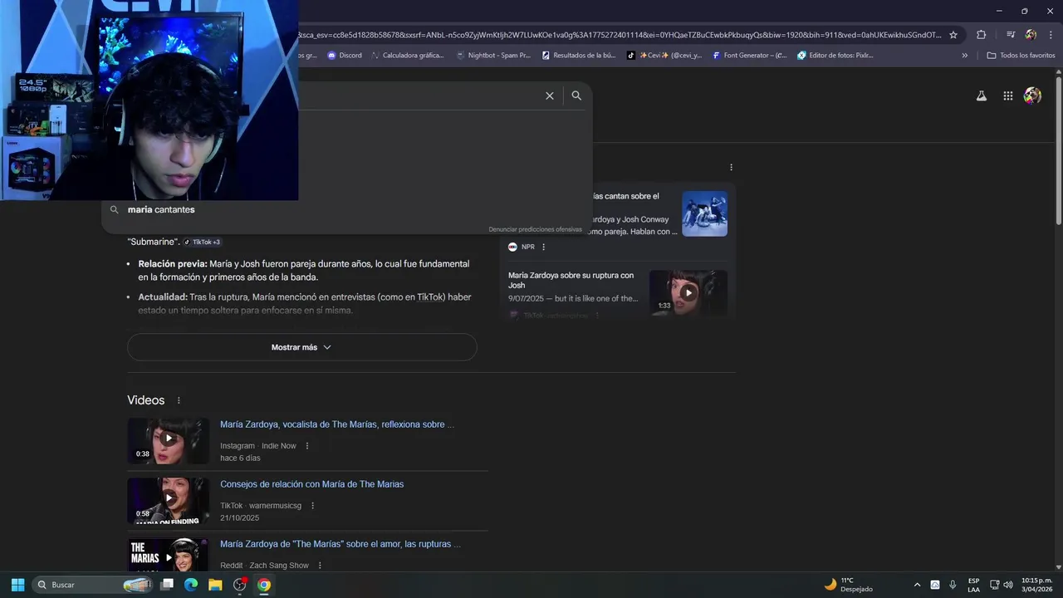The height and width of the screenshot is (598, 1063).
Task: Bookmark this page with the star icon
Action: pyautogui.click(x=953, y=35)
